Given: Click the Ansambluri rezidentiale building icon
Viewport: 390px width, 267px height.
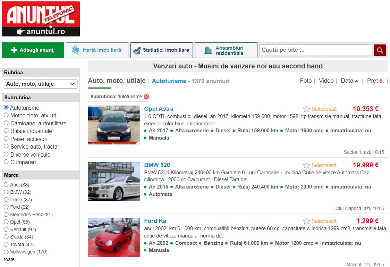Looking at the screenshot, I should [208, 50].
